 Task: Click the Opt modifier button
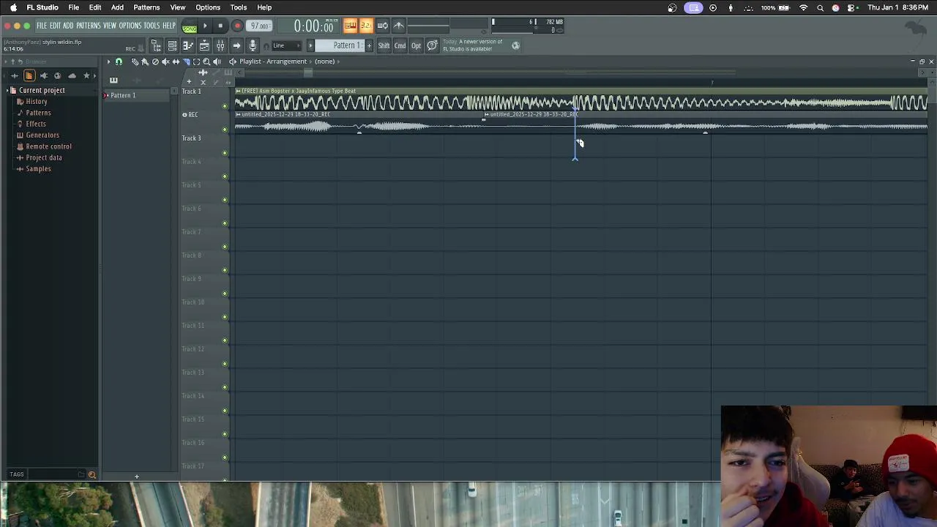tap(417, 45)
